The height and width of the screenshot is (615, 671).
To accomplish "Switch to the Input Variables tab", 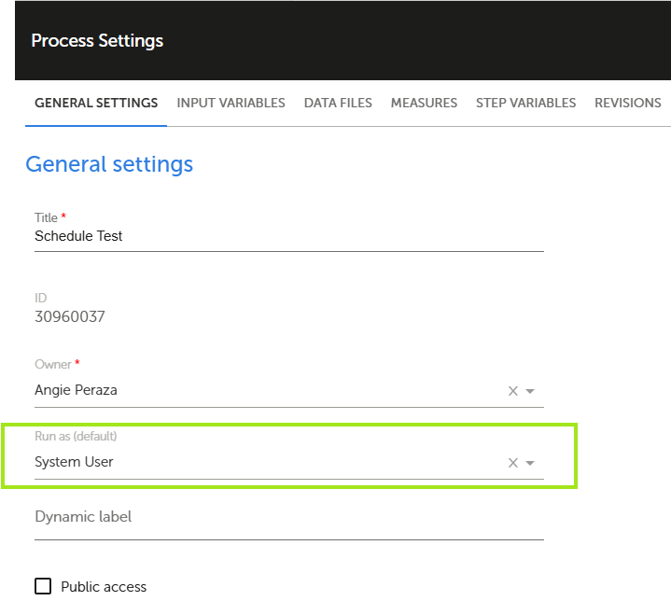I will pyautogui.click(x=231, y=103).
